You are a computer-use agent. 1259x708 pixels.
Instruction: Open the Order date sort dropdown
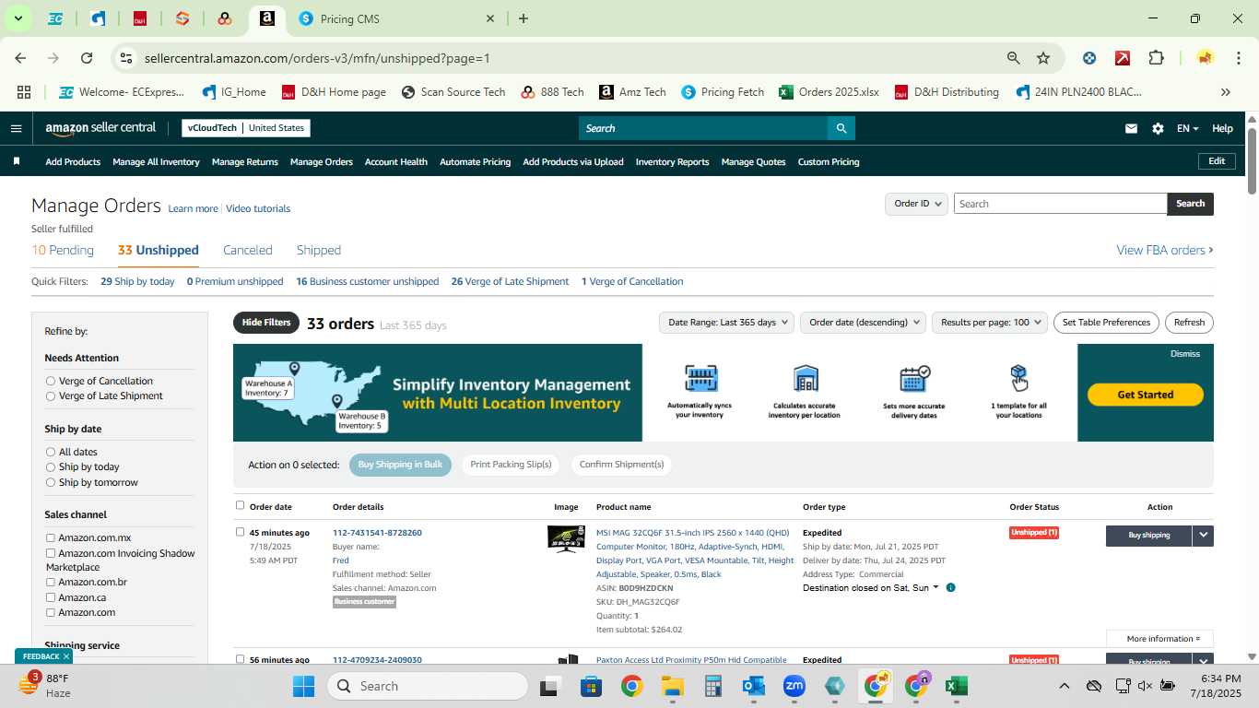[x=862, y=323]
